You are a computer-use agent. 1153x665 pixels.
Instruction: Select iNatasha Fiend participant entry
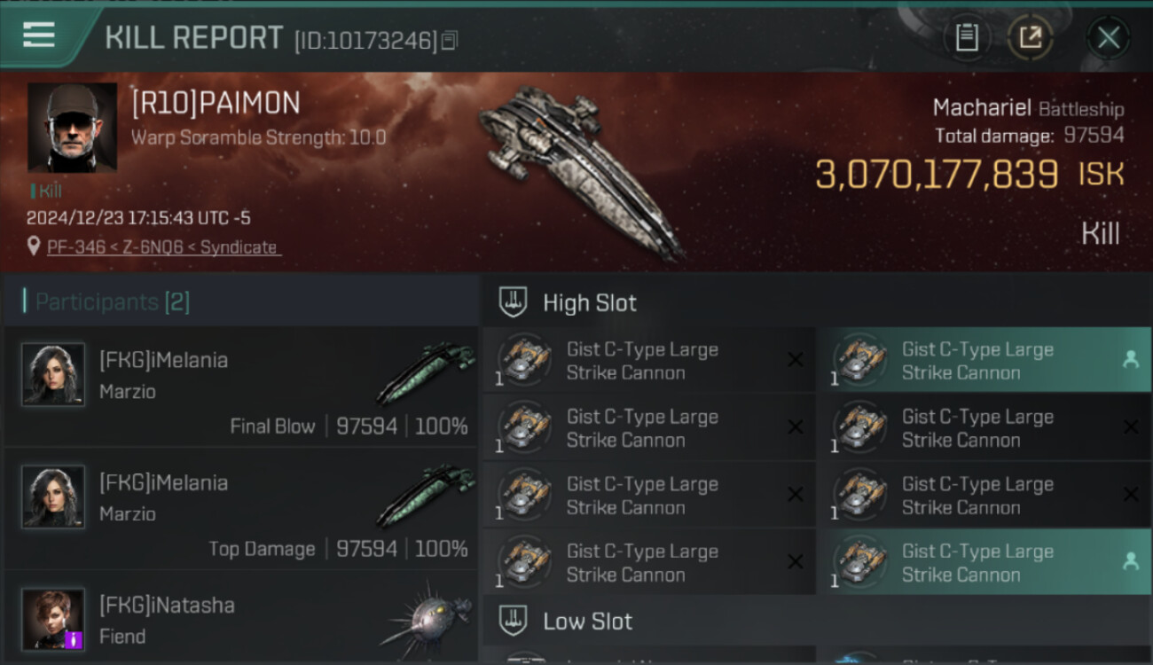[239, 621]
